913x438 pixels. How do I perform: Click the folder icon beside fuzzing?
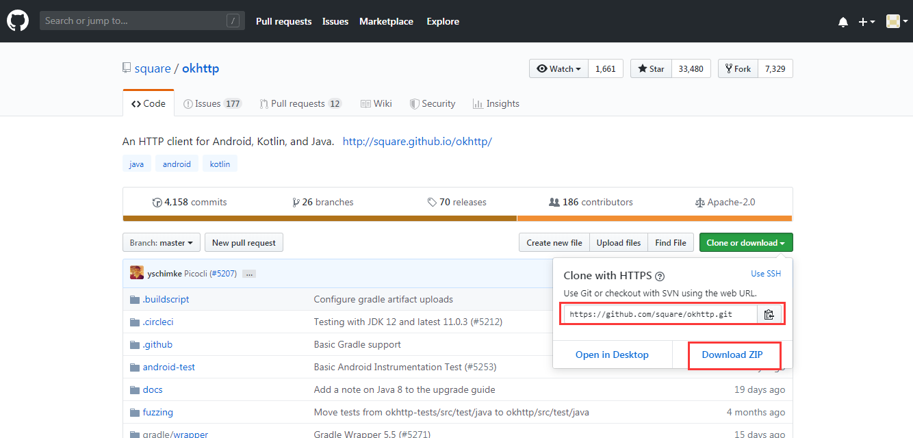click(135, 412)
